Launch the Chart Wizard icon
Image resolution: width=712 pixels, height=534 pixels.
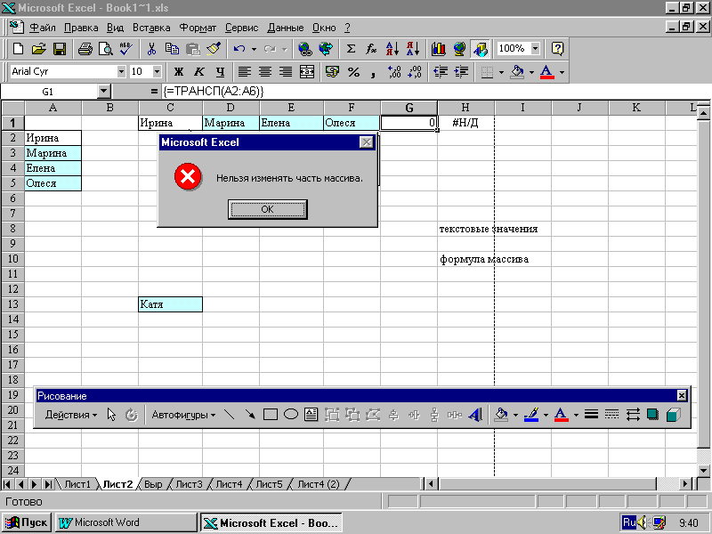pyautogui.click(x=438, y=49)
